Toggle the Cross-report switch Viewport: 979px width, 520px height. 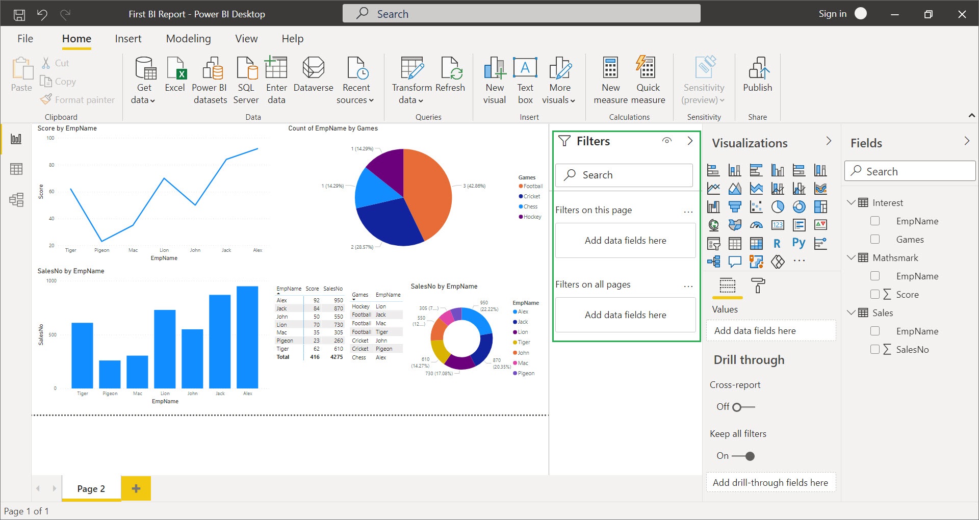coord(743,407)
